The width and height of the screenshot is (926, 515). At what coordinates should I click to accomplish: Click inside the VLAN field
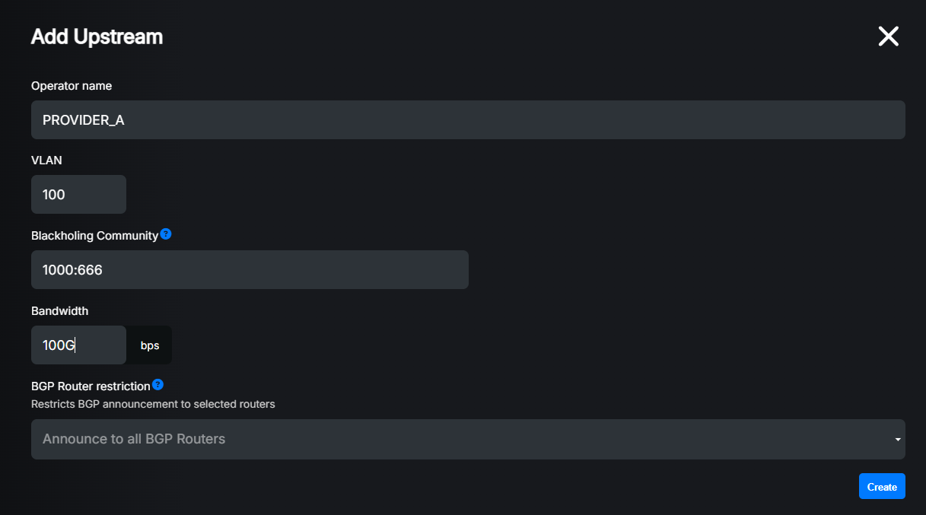coord(78,194)
